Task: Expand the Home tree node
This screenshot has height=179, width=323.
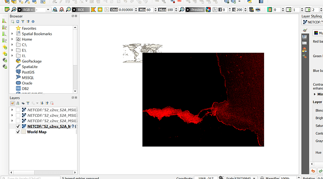Action: [x=12, y=39]
